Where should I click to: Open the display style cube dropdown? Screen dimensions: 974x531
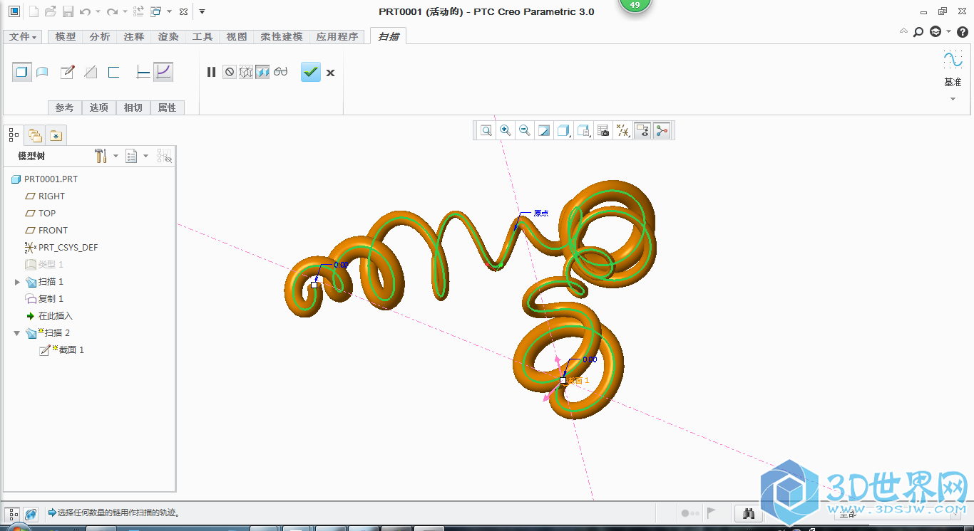point(564,130)
